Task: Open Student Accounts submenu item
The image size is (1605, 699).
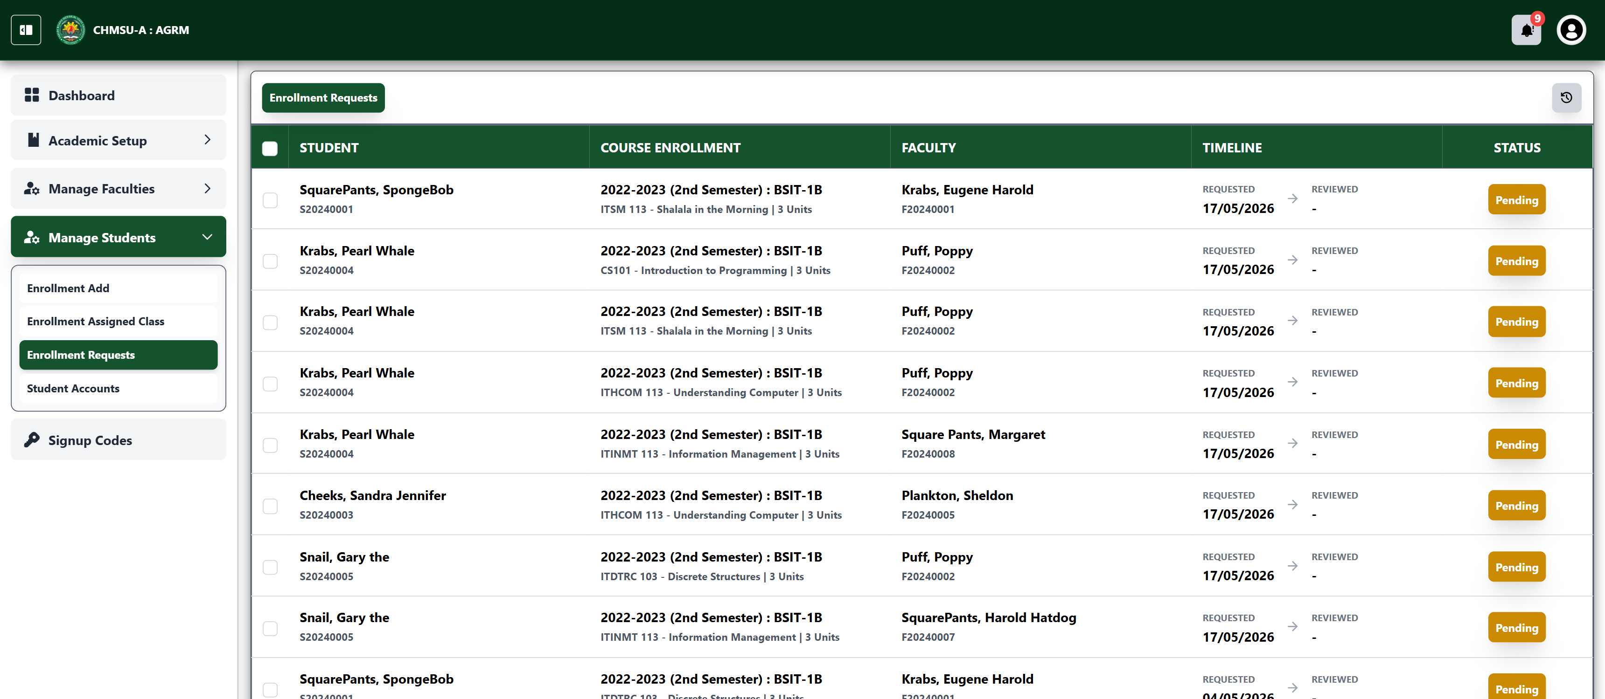Action: pos(119,388)
